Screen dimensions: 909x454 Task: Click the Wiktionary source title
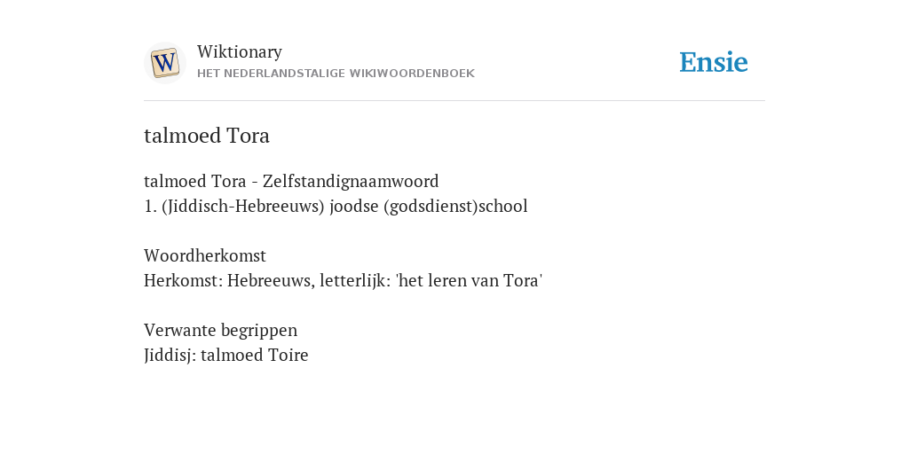(x=240, y=51)
